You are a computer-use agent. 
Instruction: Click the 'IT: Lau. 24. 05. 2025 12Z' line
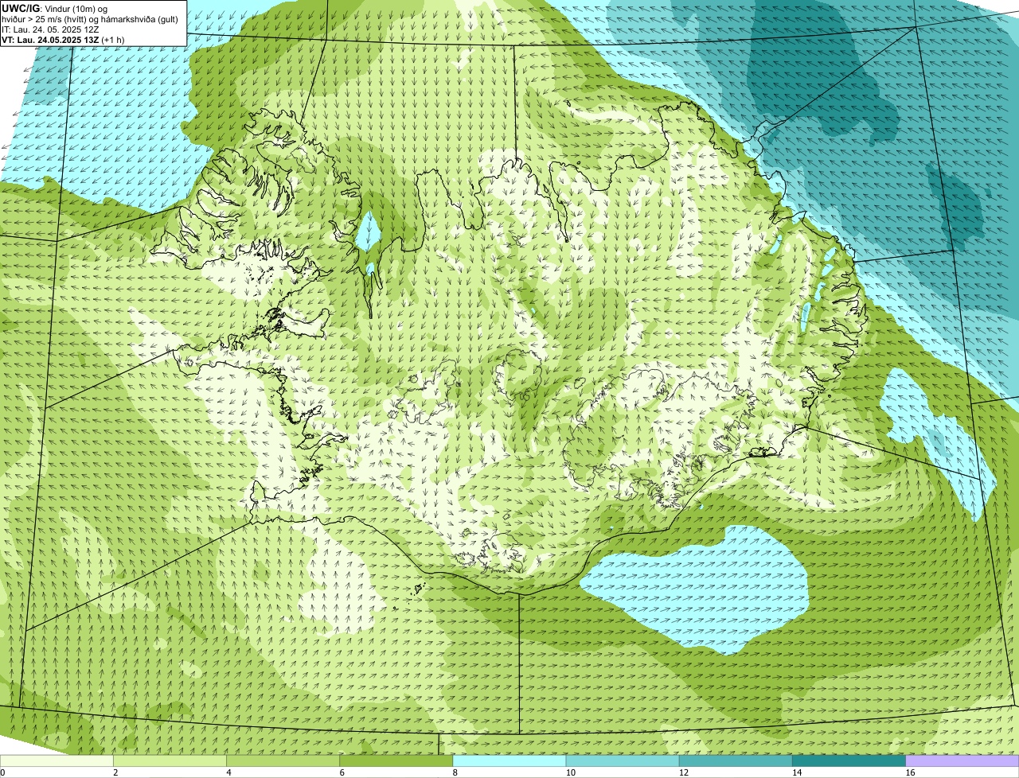(50, 29)
